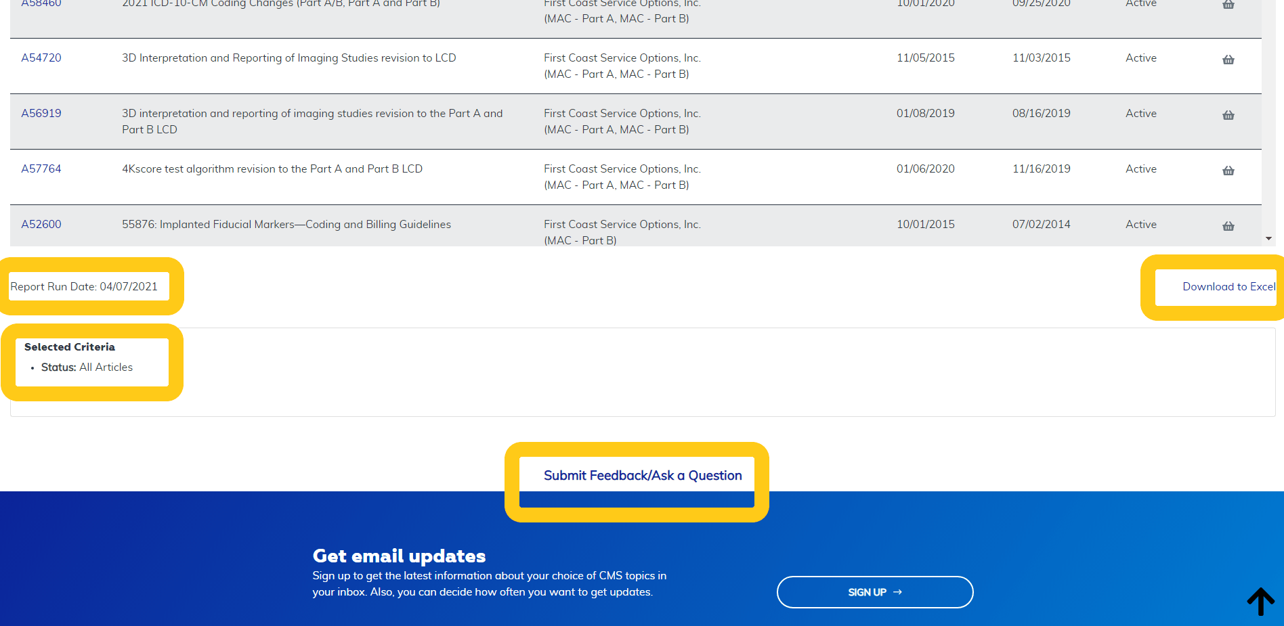Click the Status: All Articles criterion
1284x626 pixels.
pyautogui.click(x=87, y=367)
